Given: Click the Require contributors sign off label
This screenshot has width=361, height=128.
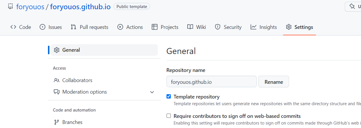Looking at the screenshot, I should (237, 116).
